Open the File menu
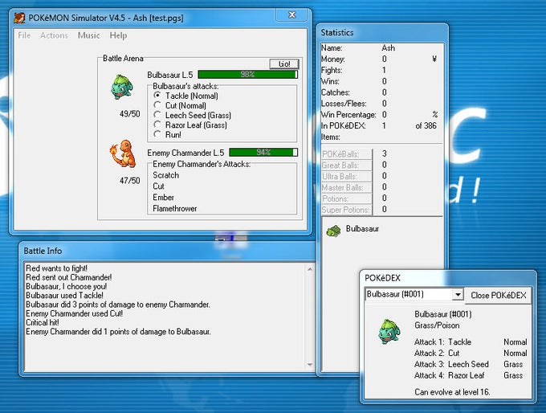 click(x=24, y=35)
